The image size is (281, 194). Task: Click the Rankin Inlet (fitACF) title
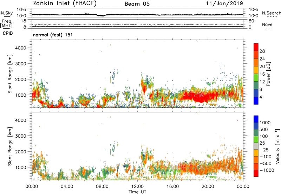click(x=64, y=3)
